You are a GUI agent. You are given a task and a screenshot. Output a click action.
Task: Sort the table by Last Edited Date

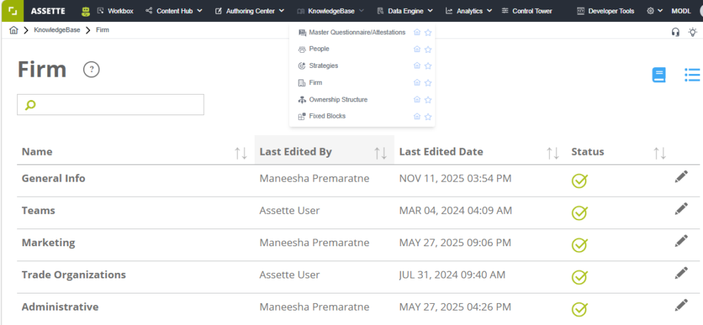(553, 153)
